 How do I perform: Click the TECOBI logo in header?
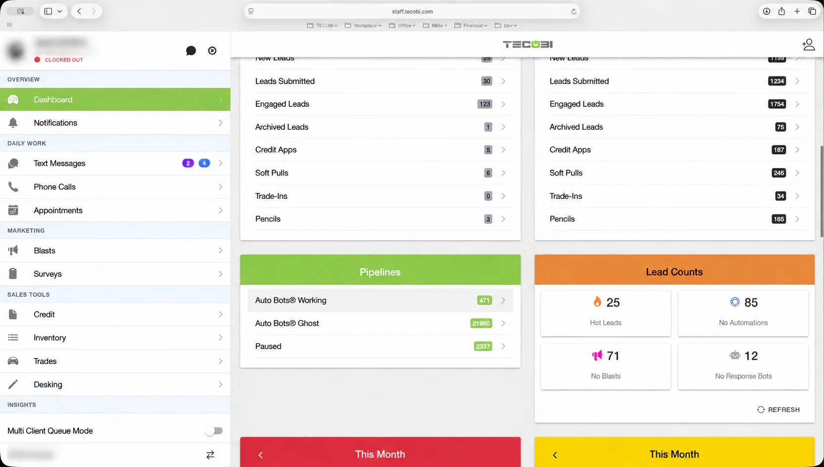point(528,45)
